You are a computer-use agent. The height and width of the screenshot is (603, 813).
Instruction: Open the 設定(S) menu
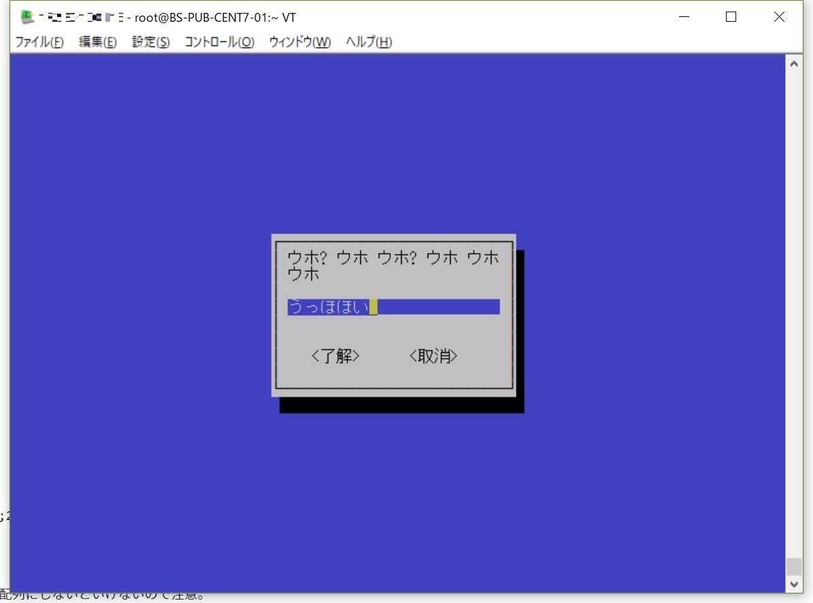point(151,42)
